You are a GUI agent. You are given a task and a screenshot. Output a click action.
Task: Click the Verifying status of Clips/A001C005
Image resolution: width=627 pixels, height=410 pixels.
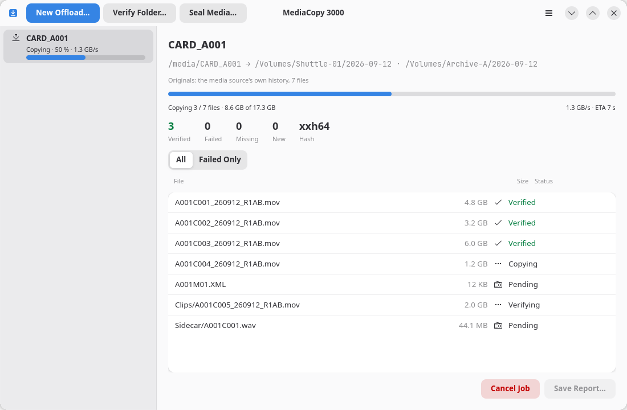click(x=524, y=305)
